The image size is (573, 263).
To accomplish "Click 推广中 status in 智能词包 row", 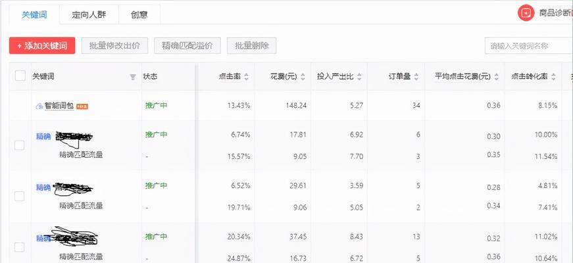I will pyautogui.click(x=156, y=105).
